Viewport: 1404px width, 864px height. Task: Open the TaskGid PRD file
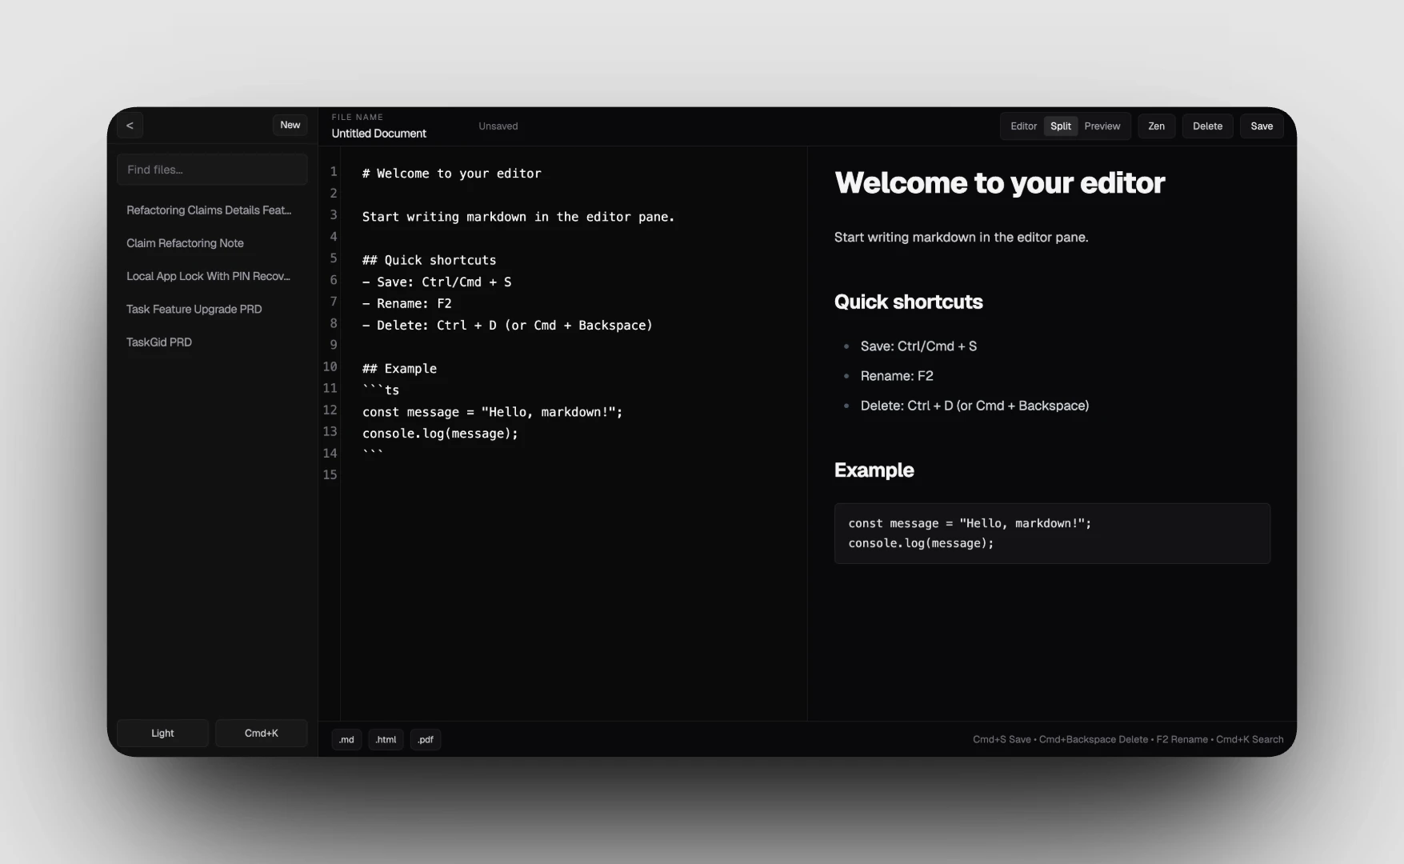coord(159,342)
